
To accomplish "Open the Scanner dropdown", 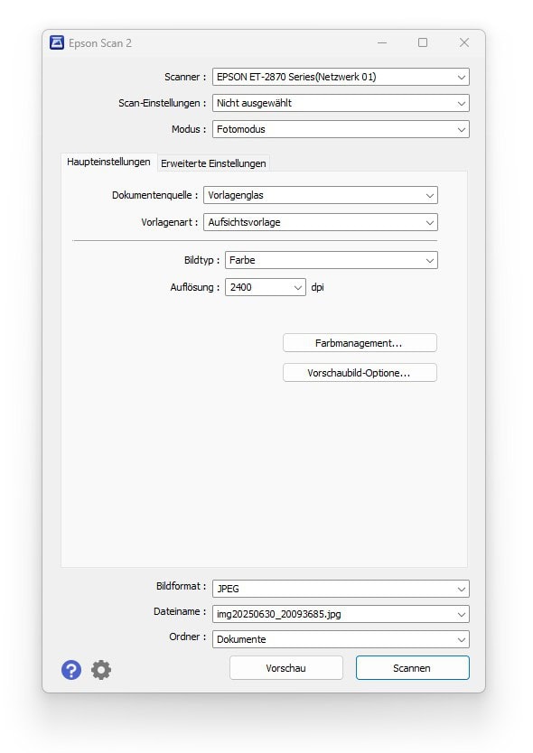I will (341, 77).
